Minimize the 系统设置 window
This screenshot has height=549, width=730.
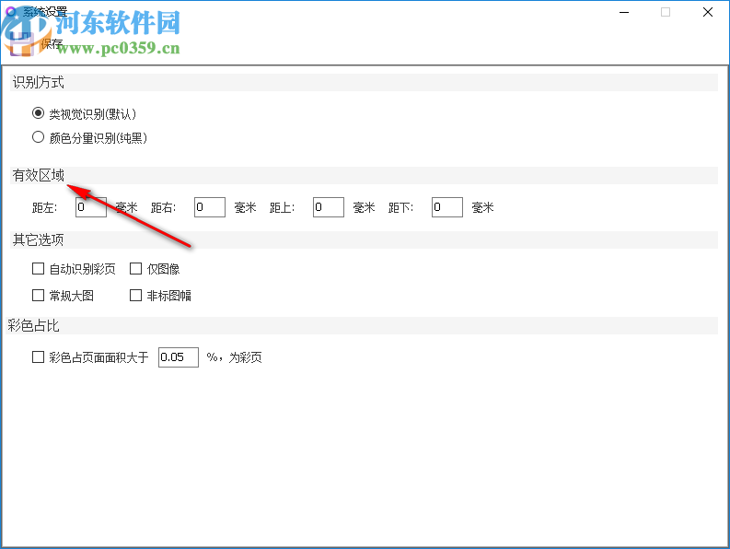[624, 12]
